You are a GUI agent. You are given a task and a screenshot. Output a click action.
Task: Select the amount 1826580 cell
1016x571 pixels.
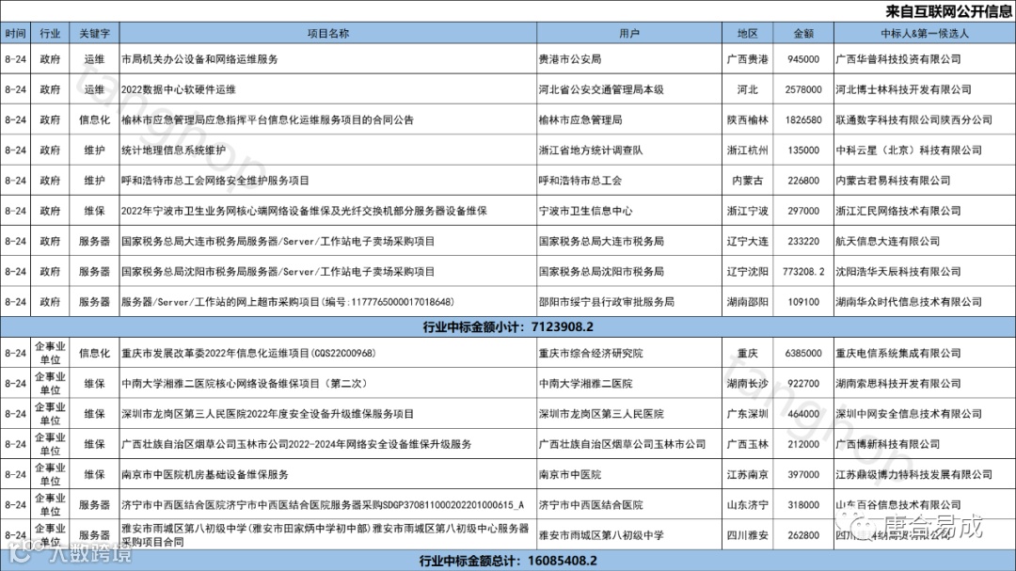[803, 119]
